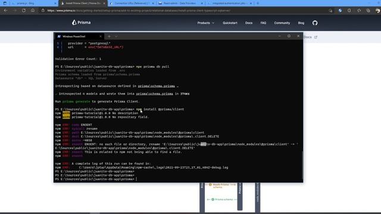Close the Windows Terminal window

[298, 36]
